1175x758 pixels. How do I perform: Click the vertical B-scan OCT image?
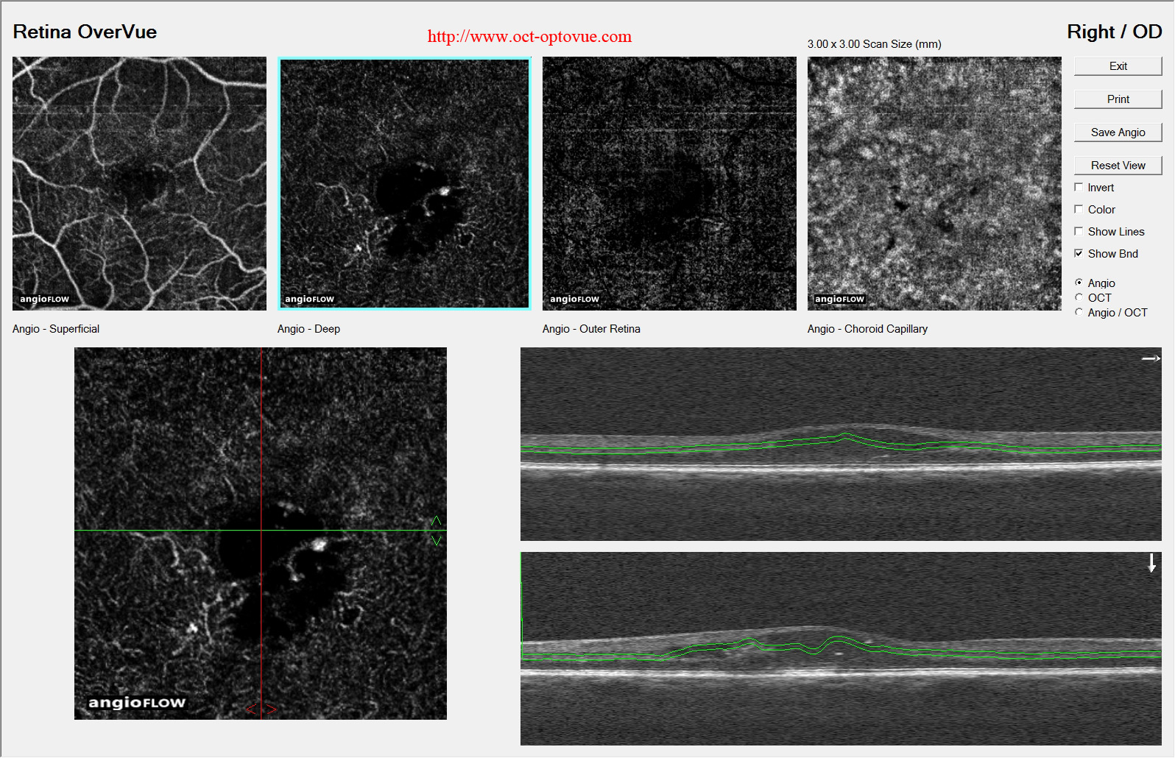coord(841,649)
